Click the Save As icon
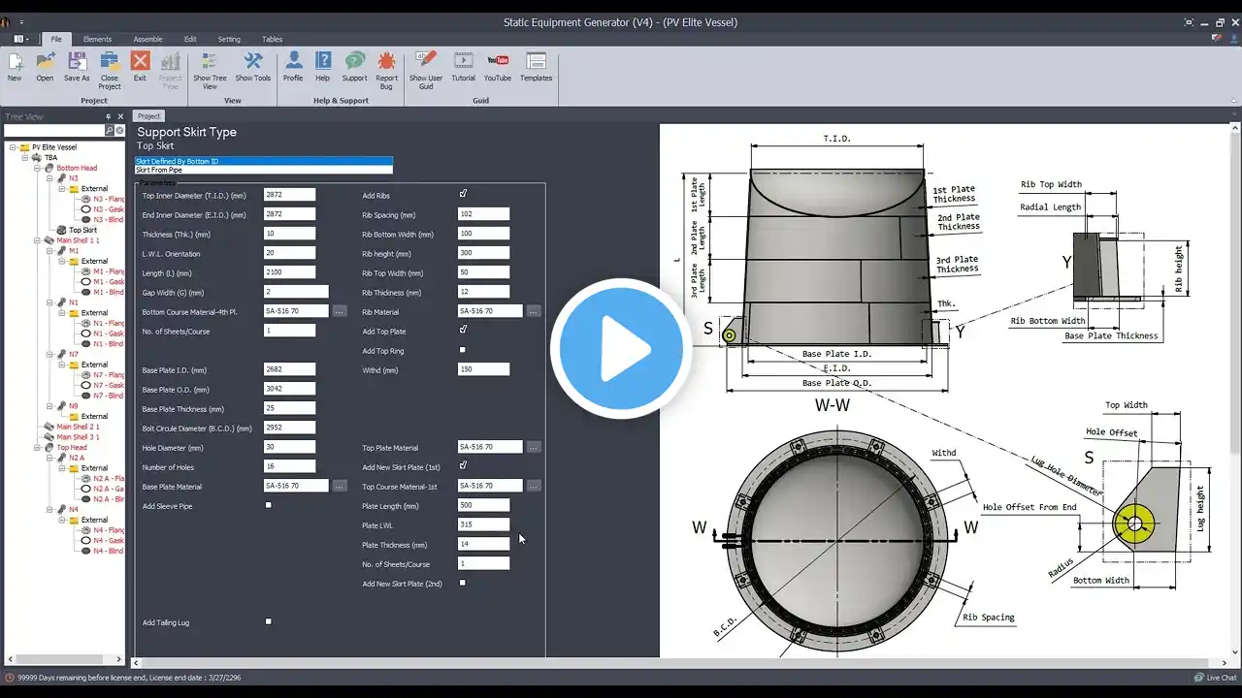Viewport: 1242px width, 698px height. pyautogui.click(x=77, y=66)
